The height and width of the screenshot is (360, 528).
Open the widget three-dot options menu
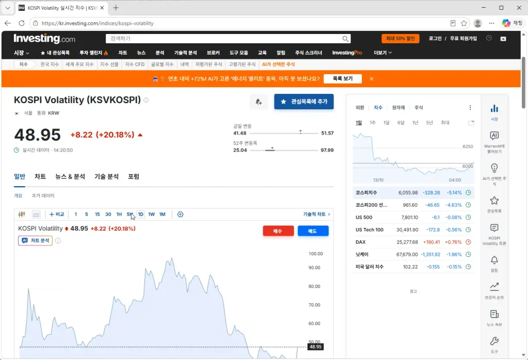click(470, 107)
